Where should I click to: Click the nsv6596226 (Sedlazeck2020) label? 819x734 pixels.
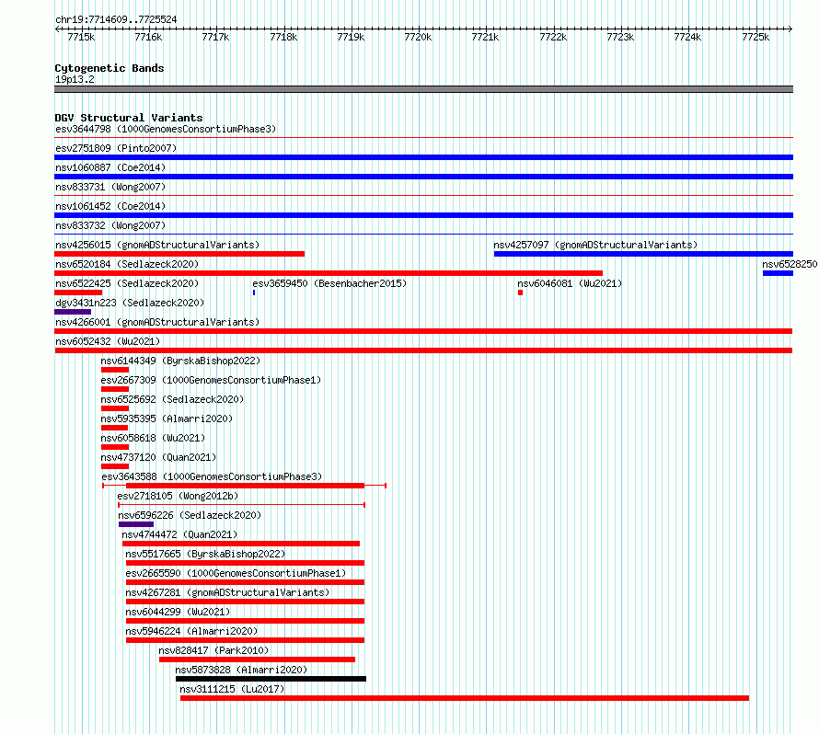(x=190, y=515)
